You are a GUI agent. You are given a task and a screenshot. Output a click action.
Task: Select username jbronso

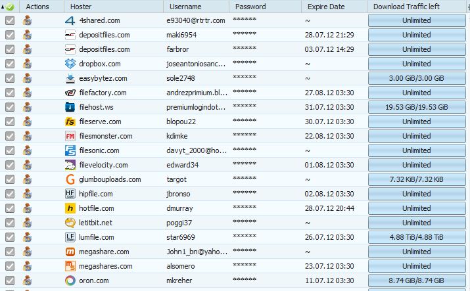178,194
